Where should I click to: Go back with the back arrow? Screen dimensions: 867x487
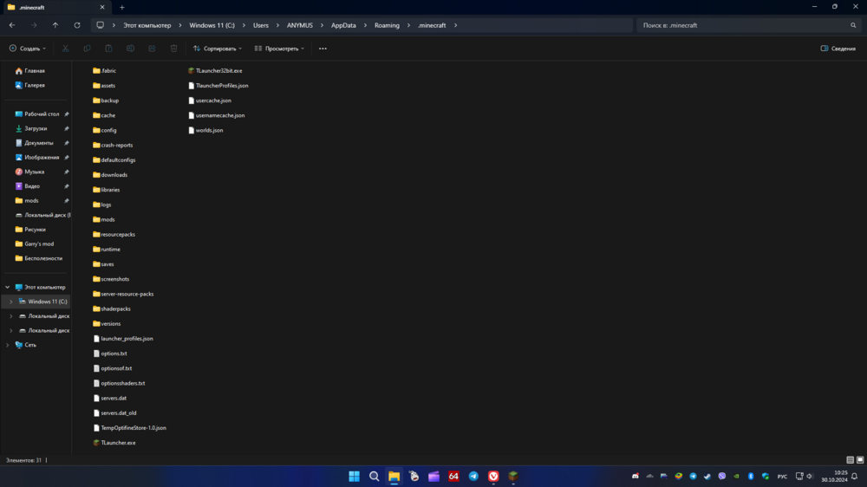click(12, 25)
